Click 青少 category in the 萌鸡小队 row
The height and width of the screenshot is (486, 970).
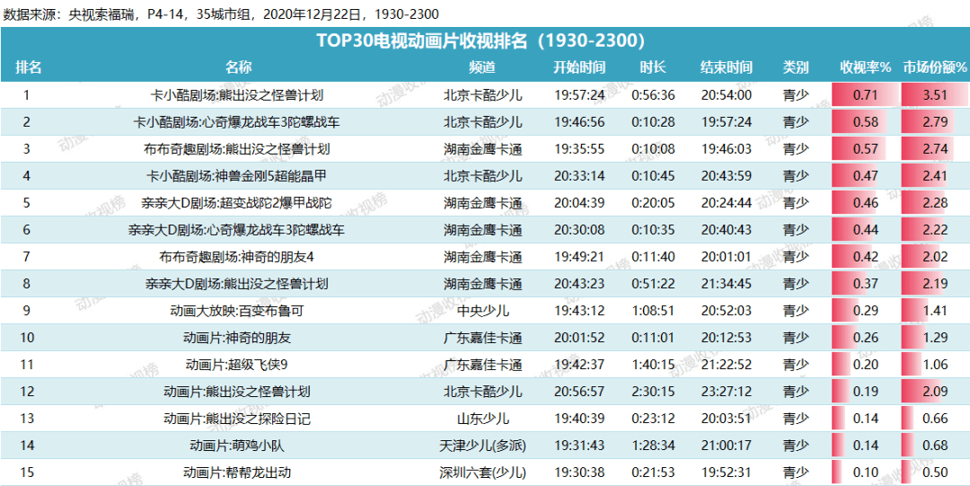(796, 446)
